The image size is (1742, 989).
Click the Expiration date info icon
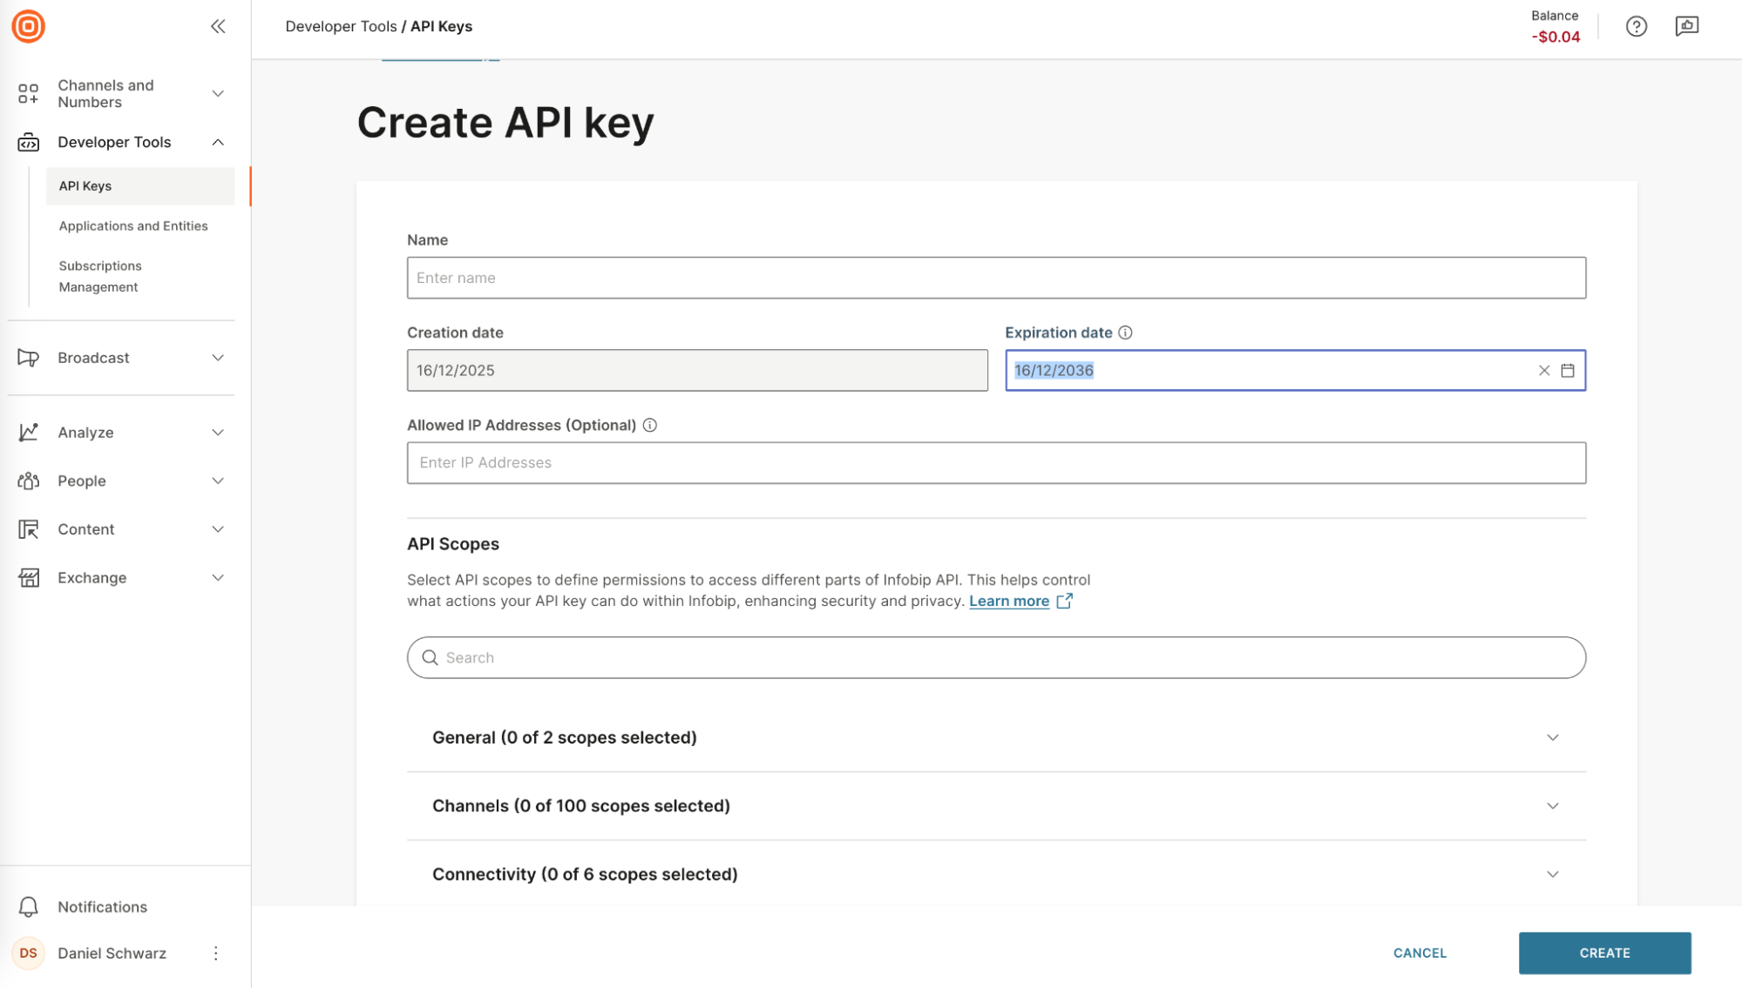pyautogui.click(x=1125, y=332)
